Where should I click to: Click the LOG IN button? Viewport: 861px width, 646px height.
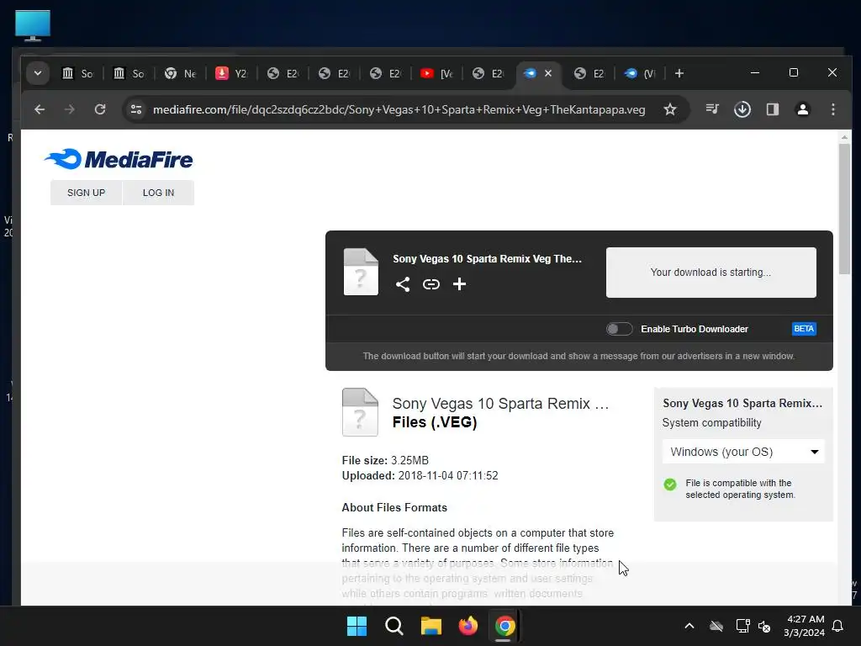(158, 193)
